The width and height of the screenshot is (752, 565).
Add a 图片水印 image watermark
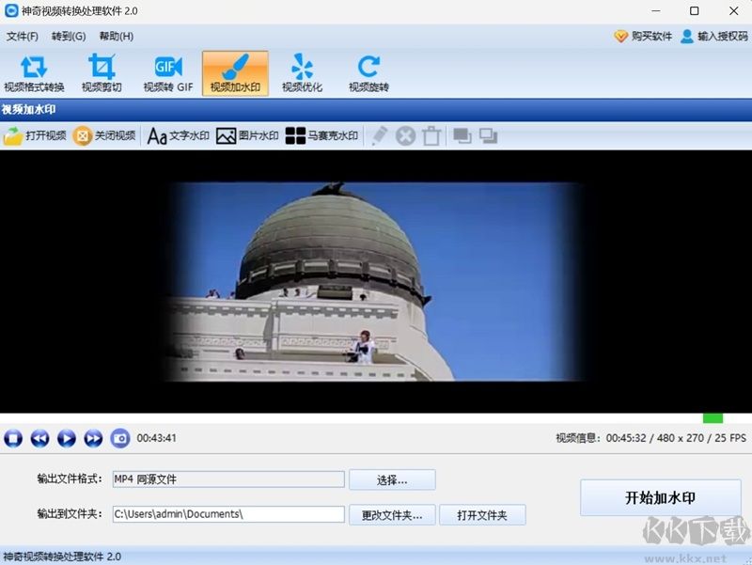tap(247, 135)
